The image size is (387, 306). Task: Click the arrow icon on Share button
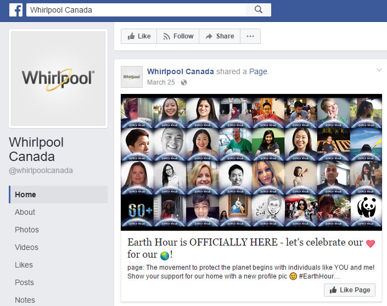209,36
